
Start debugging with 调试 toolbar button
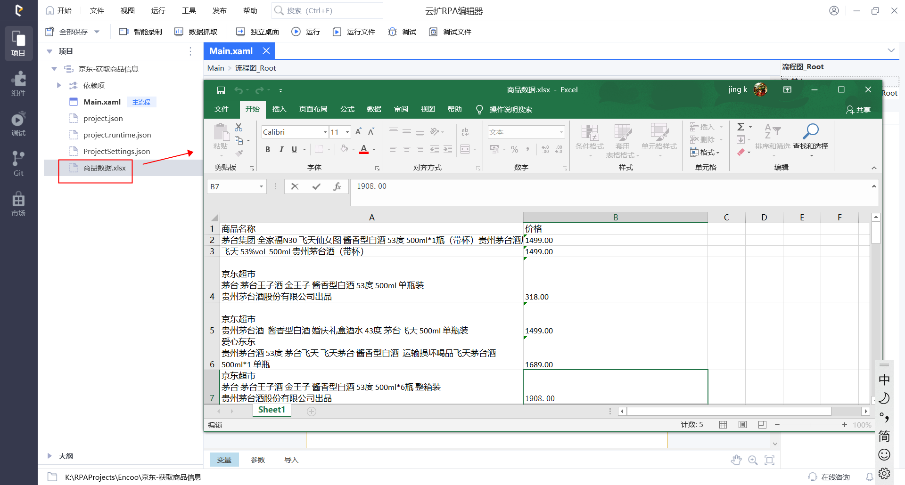coord(402,32)
